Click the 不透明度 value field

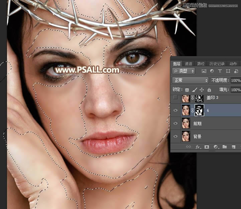[236, 80]
